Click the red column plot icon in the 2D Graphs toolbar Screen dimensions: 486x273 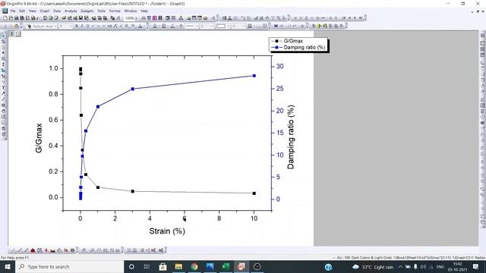click(x=33, y=250)
